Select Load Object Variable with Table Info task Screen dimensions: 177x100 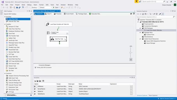click(59, 24)
